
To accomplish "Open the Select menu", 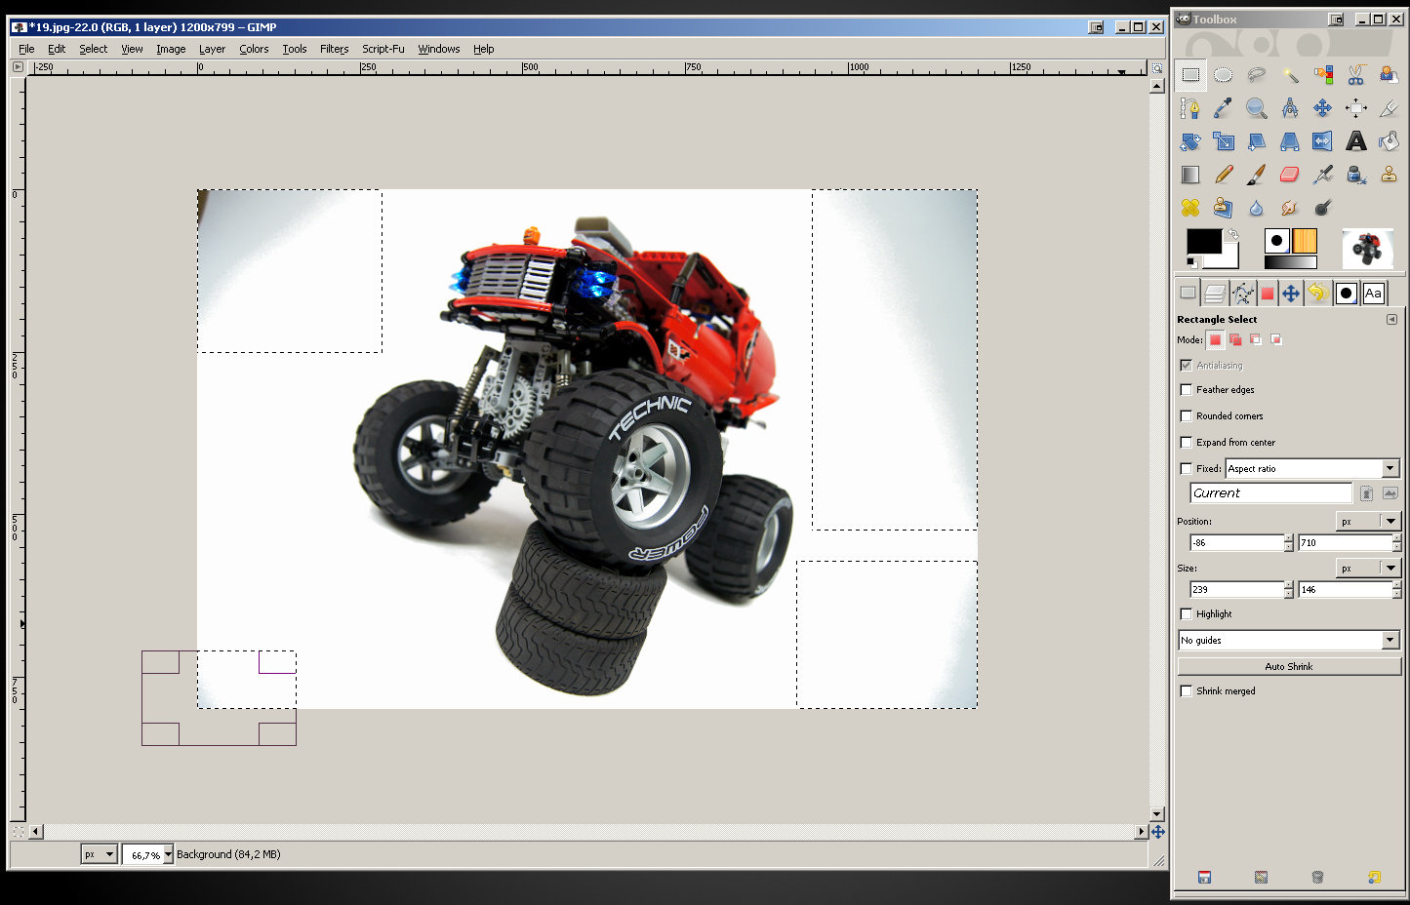I will click(94, 49).
